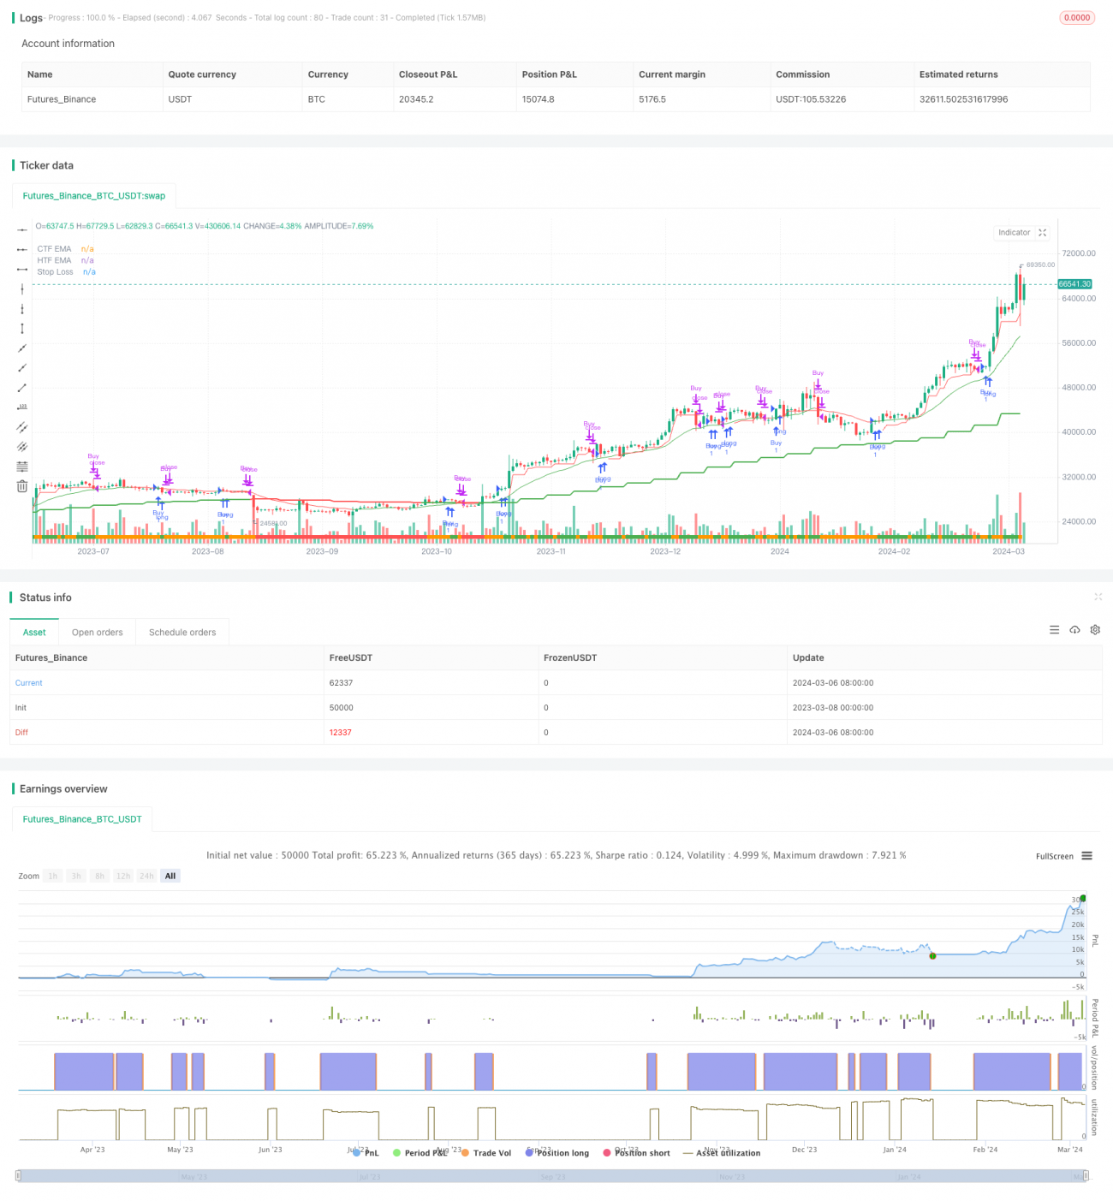Toggle the Position long legend item
1113x1201 pixels.
561,1153
